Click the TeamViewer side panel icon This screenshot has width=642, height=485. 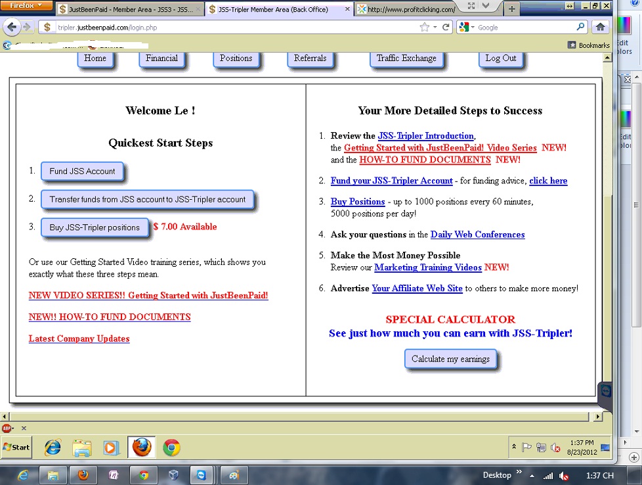coord(606,391)
